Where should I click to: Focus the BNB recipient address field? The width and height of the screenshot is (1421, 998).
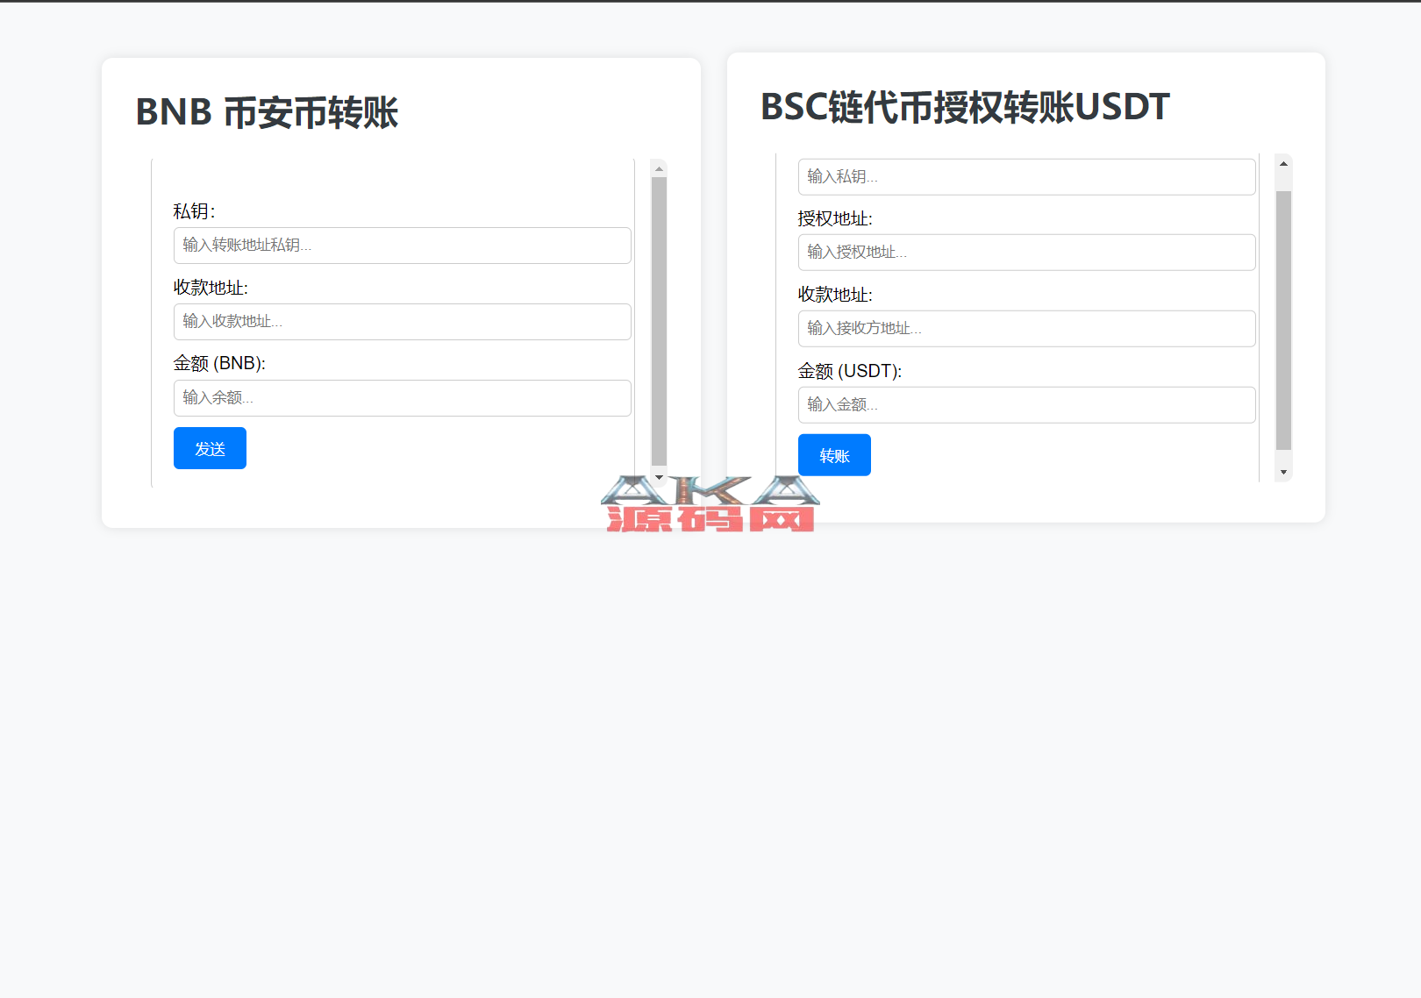point(402,322)
